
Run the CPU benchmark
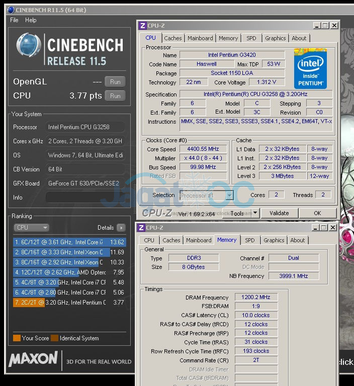115,95
